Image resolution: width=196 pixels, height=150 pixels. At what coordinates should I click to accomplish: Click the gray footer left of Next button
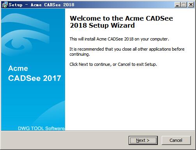(x=65, y=140)
